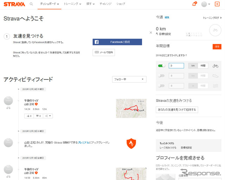225x180 pixels.
Task: Open share menu on Dec 24 ride
Action: pos(48,116)
